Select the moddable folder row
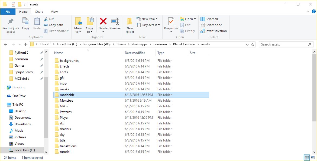Viewport: 317px width, 161px height. [x=131, y=95]
